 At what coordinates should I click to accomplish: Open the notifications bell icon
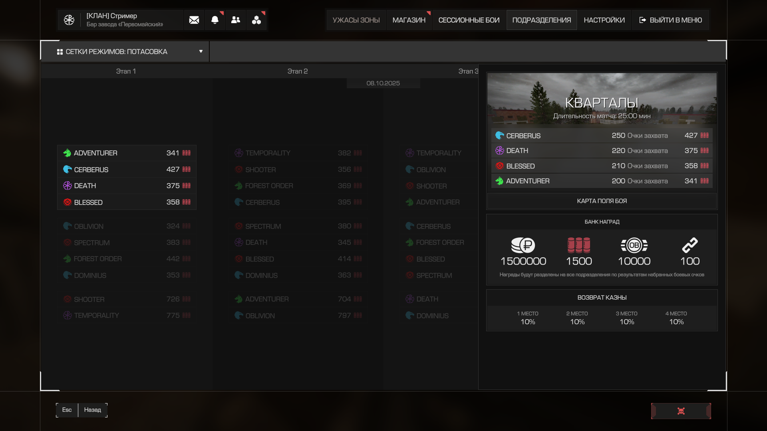(215, 20)
